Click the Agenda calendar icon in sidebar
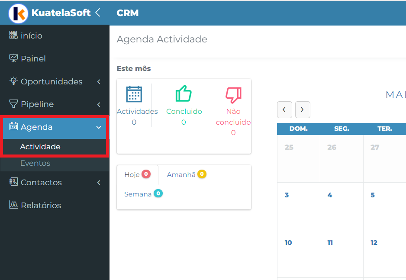The width and height of the screenshot is (406, 280). click(x=13, y=126)
